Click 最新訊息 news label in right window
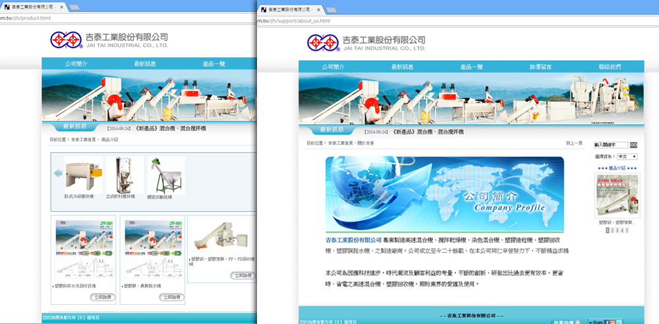This screenshot has width=659, height=324. [x=332, y=130]
